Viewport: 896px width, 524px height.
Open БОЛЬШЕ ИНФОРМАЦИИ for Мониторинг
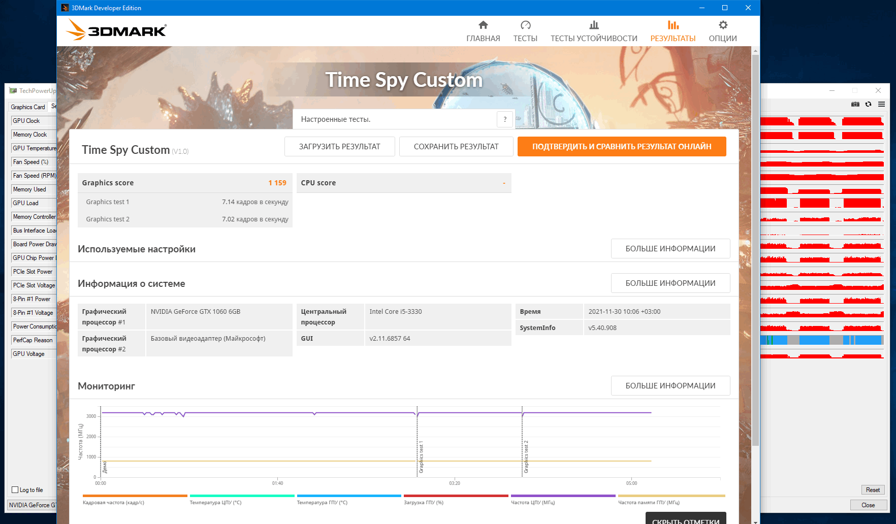click(x=670, y=386)
